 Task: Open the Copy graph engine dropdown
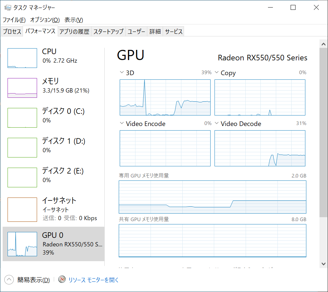[217, 73]
